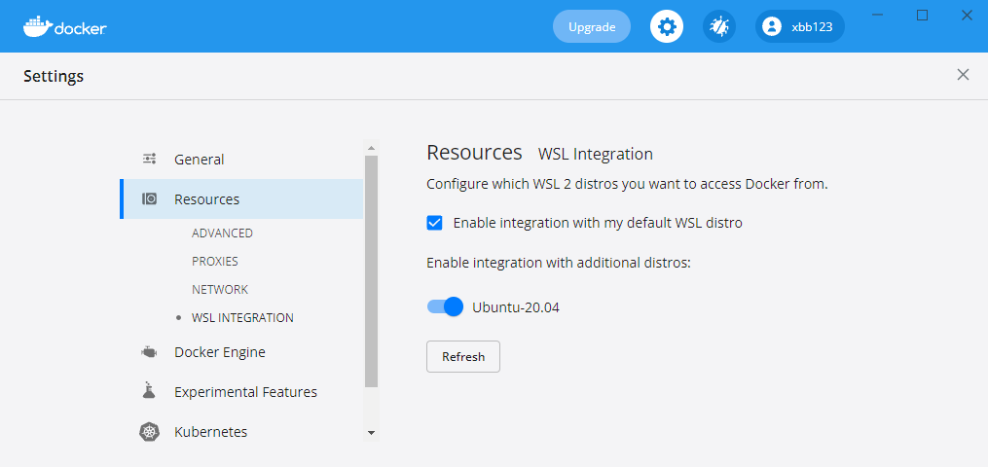The height and width of the screenshot is (467, 988).
Task: Click the Refresh button
Action: (463, 357)
